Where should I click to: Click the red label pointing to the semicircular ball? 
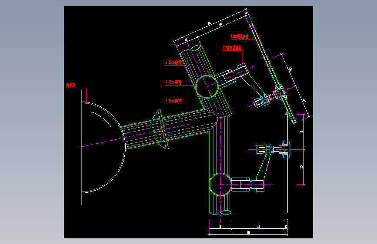[x=71, y=85]
